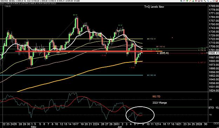This screenshot has width=219, height=128.
Task: Click the 1785.00 price axis label
Action: (213, 6)
